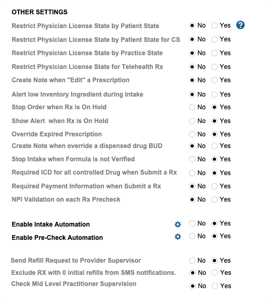Set Patient State for CS to Yes

click(214, 39)
